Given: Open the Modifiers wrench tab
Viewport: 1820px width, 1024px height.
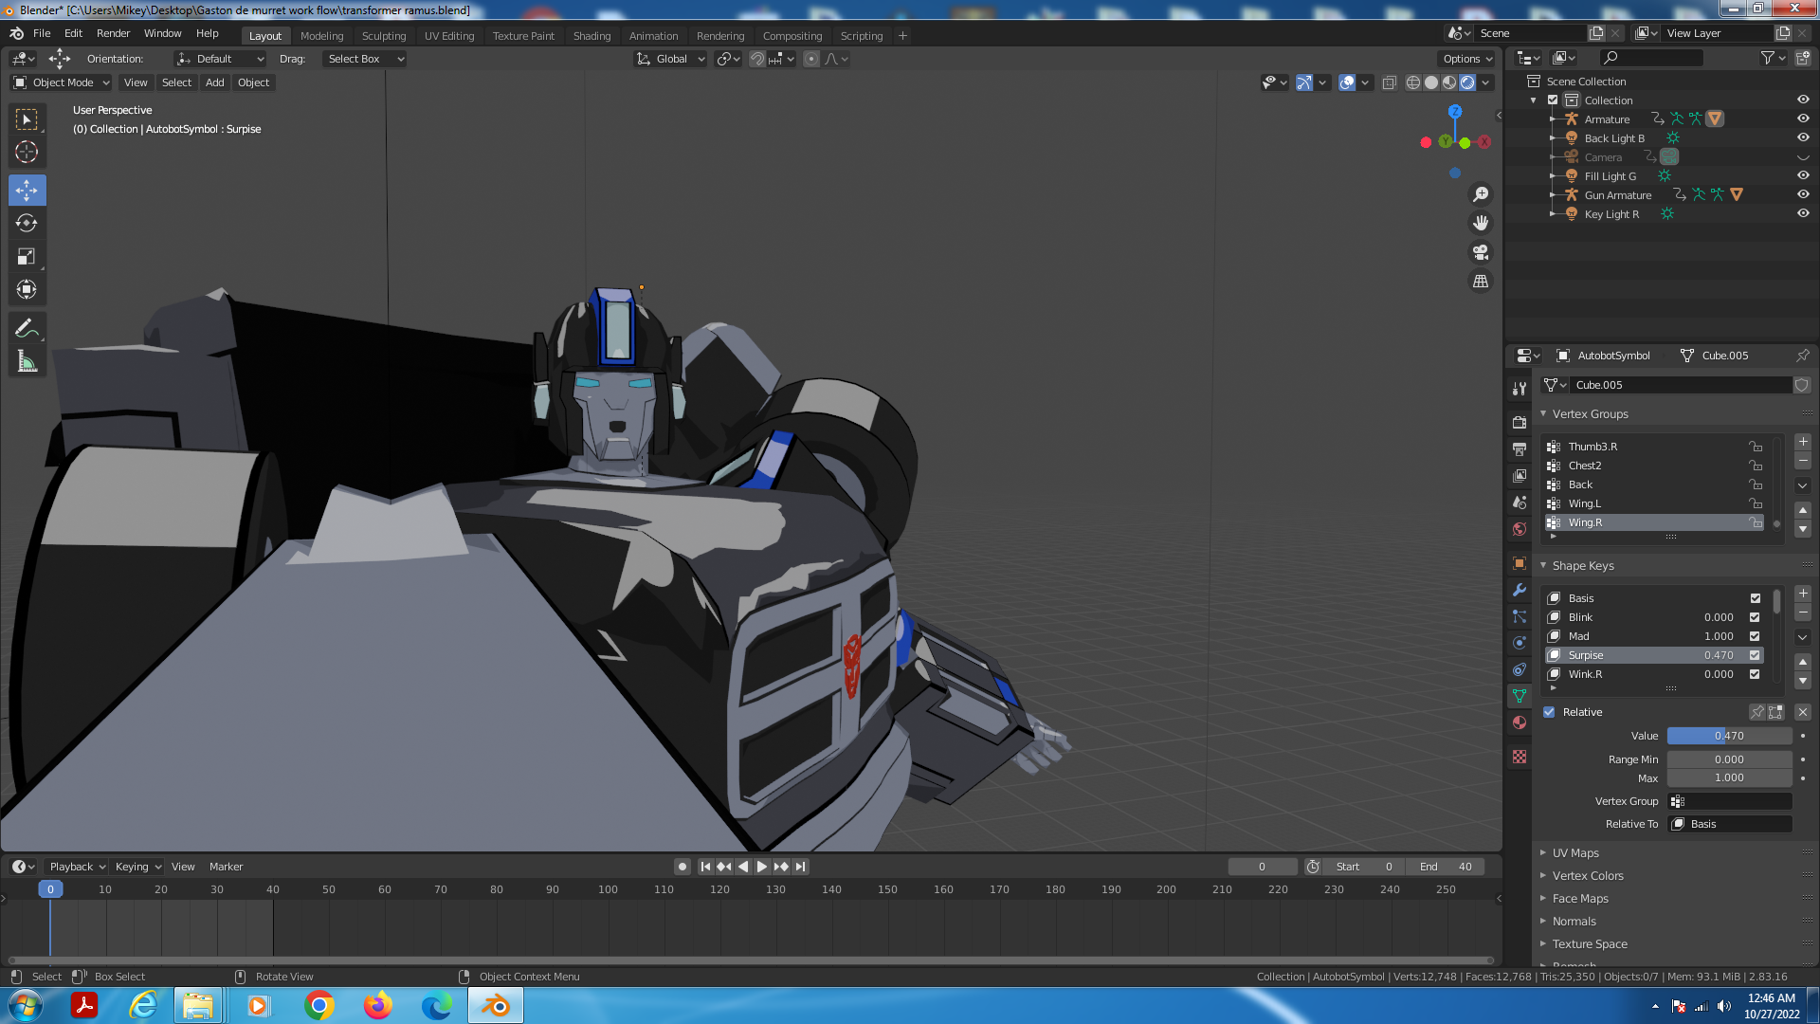Looking at the screenshot, I should [x=1520, y=590].
